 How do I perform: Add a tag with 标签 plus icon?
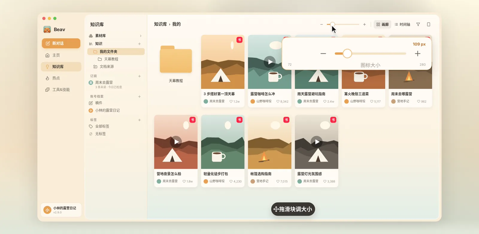(x=140, y=120)
